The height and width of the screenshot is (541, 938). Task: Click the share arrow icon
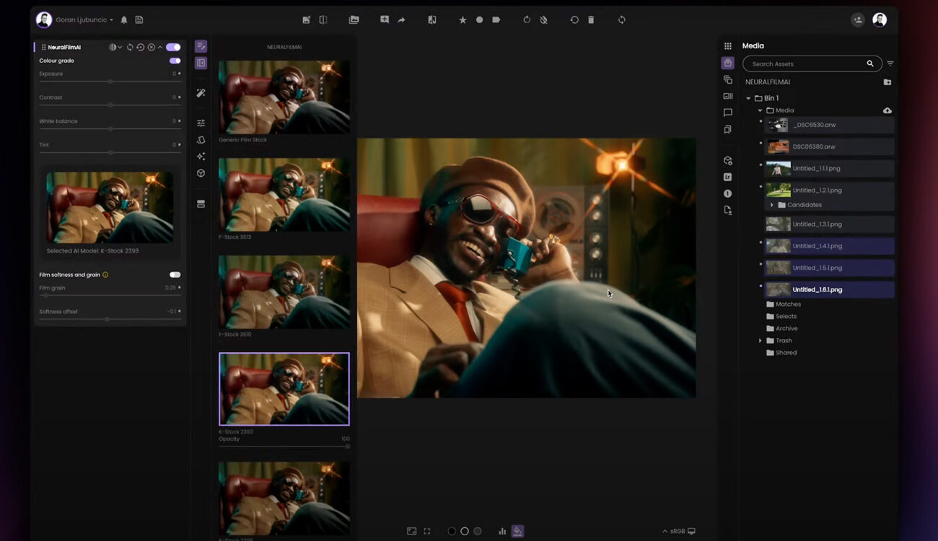click(x=401, y=20)
